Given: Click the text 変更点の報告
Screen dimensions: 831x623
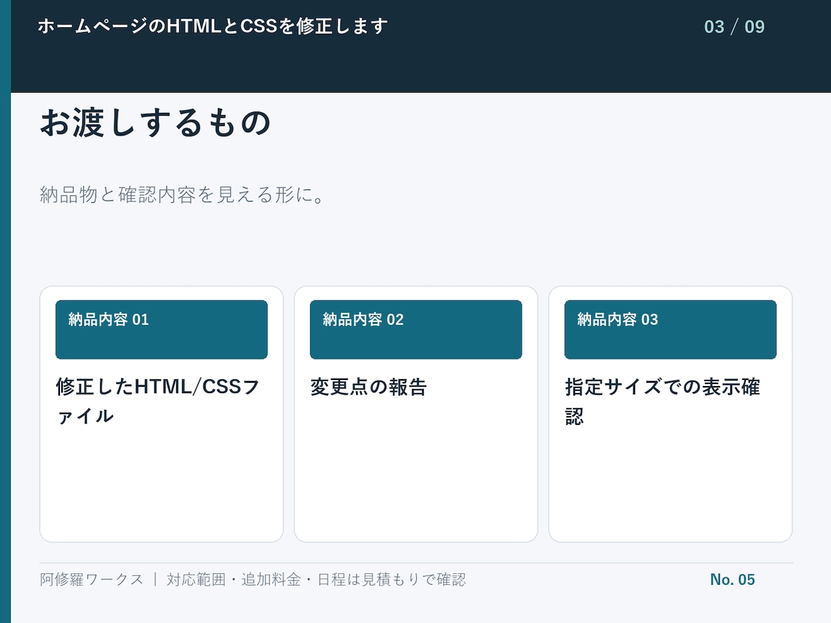Looking at the screenshot, I should 369,387.
